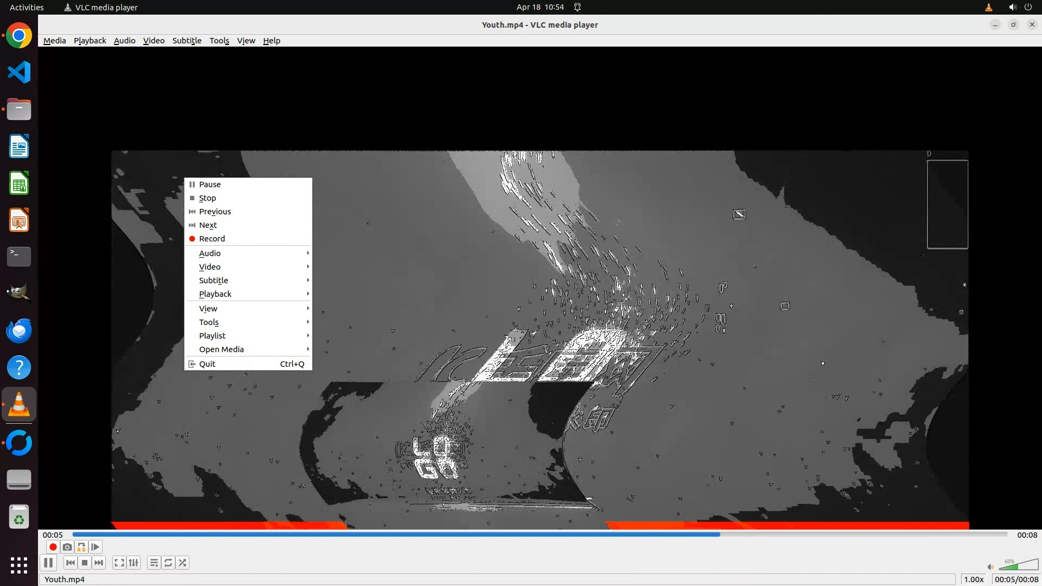Click the playback seek bar timeline

tap(539, 534)
